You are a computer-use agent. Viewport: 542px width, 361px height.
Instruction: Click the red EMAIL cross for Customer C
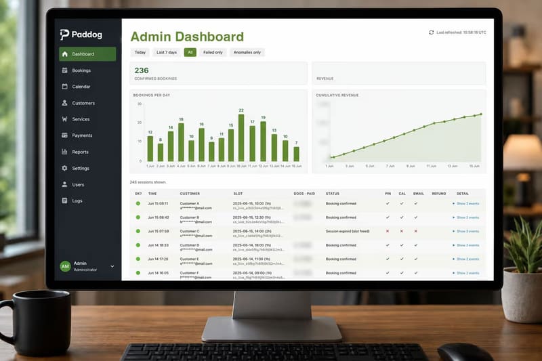point(416,231)
